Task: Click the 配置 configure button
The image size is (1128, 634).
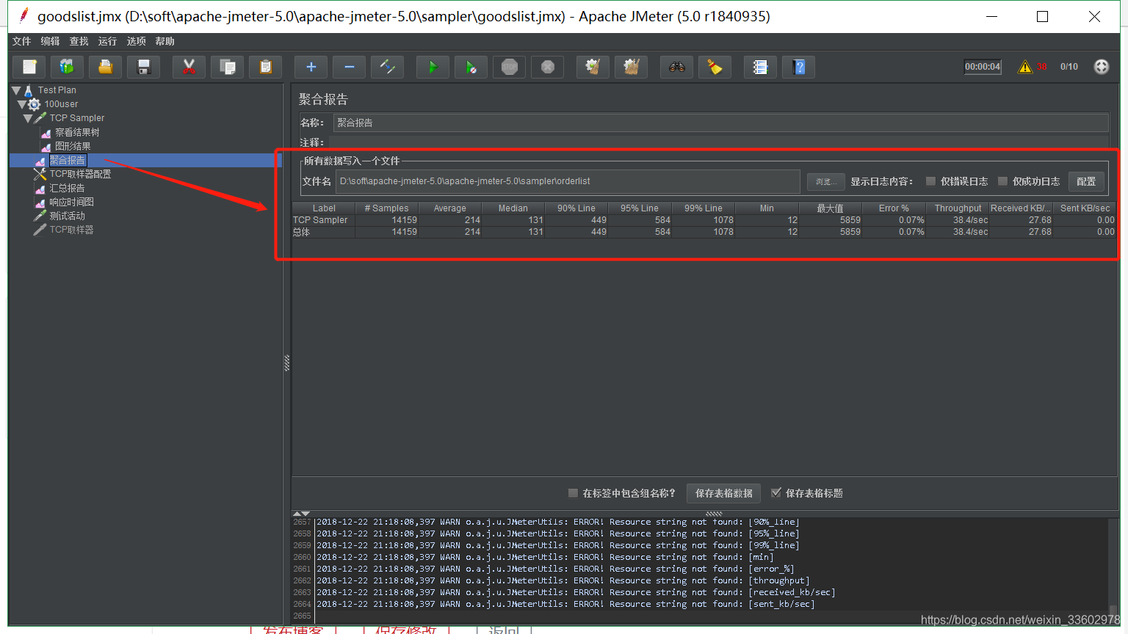Action: (1086, 181)
